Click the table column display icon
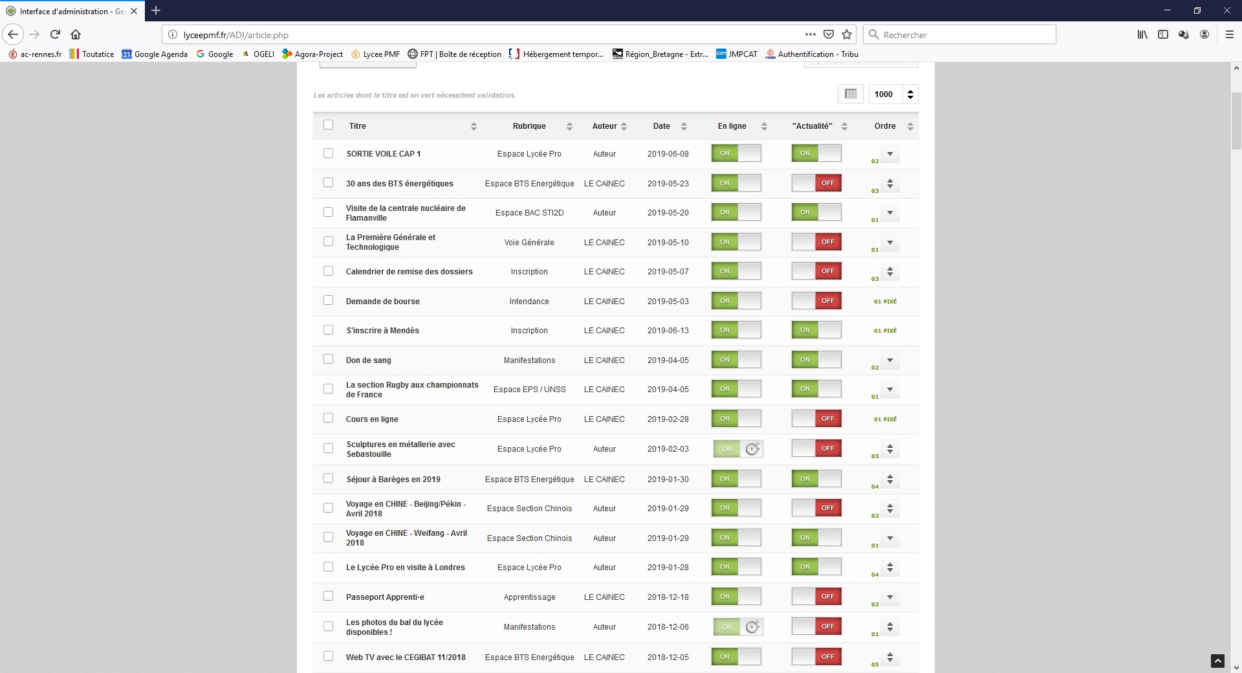The image size is (1242, 673). coord(850,94)
